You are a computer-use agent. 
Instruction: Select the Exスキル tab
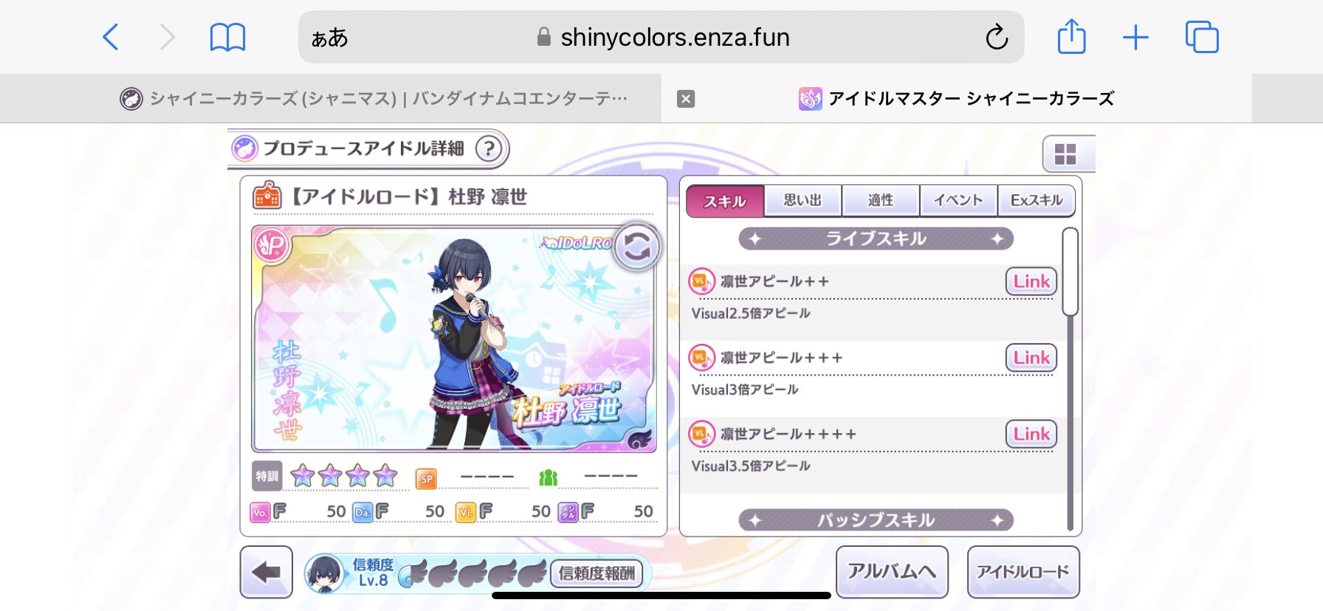[x=1037, y=200]
